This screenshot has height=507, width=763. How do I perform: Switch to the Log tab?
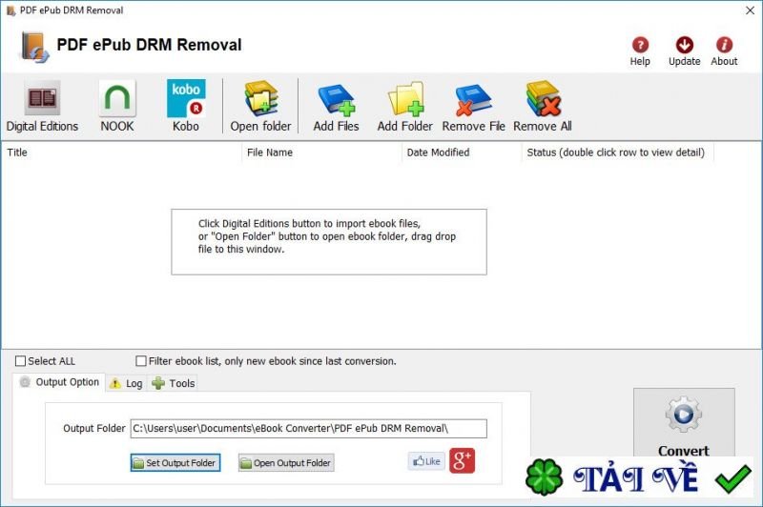click(x=126, y=383)
